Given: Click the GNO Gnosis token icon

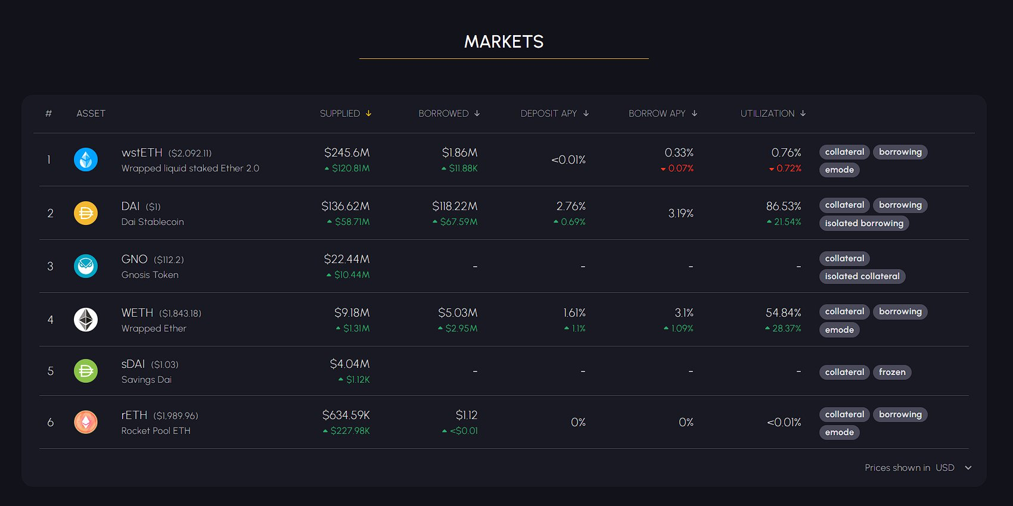Looking at the screenshot, I should [86, 266].
